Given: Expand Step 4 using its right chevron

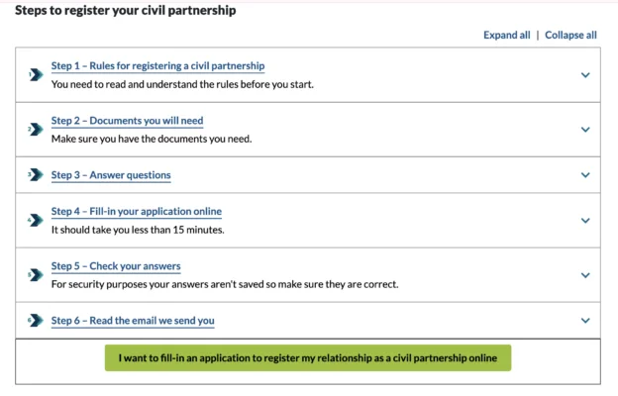Looking at the screenshot, I should (585, 220).
